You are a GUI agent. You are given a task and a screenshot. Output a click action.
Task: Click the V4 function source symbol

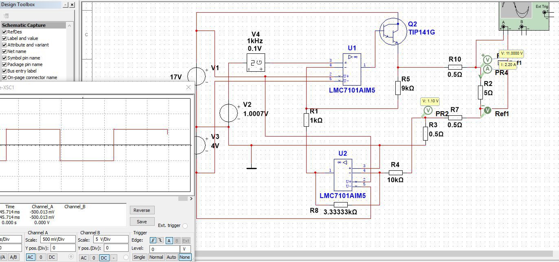256,63
